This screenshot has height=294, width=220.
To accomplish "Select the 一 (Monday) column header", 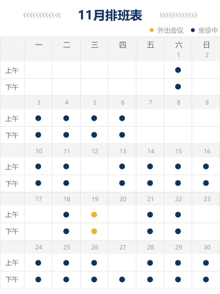I will (x=38, y=45).
